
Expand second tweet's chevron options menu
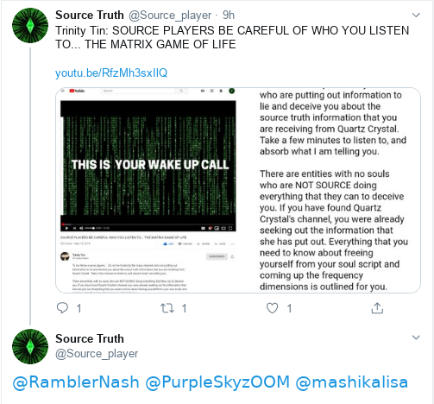[416, 338]
